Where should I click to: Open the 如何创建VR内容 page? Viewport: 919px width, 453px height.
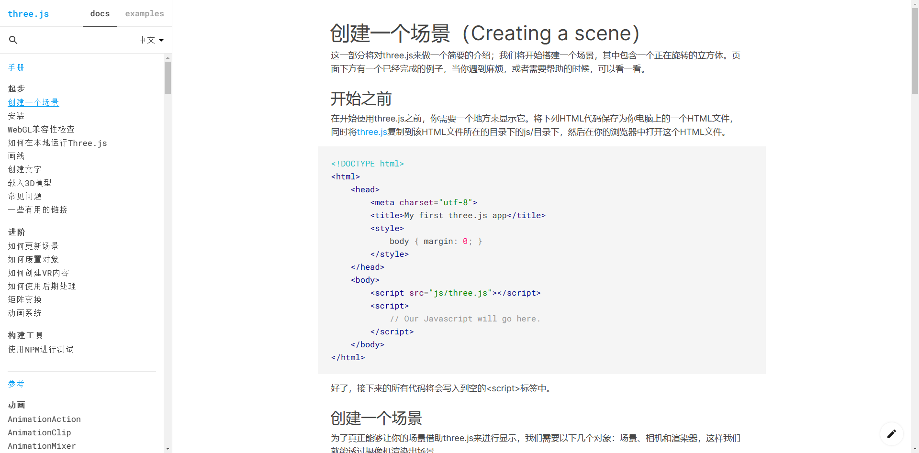[x=38, y=273]
